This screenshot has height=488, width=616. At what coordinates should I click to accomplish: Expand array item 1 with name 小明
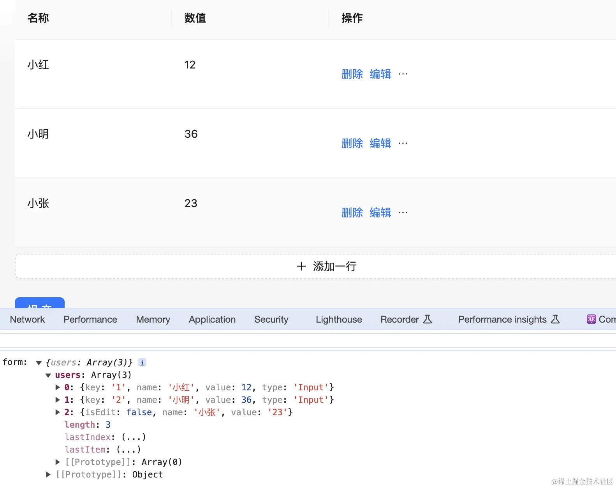58,400
